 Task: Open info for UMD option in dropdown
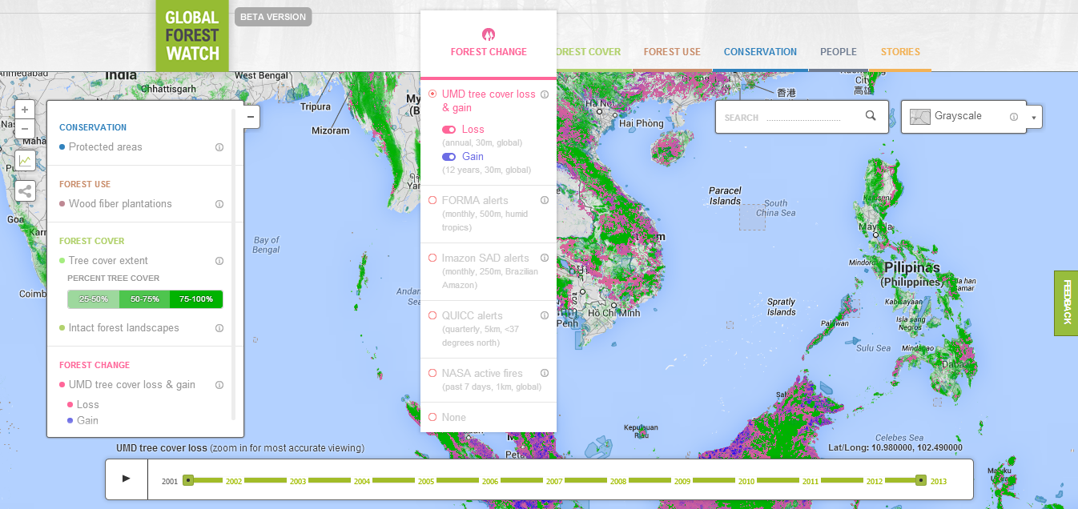(545, 94)
